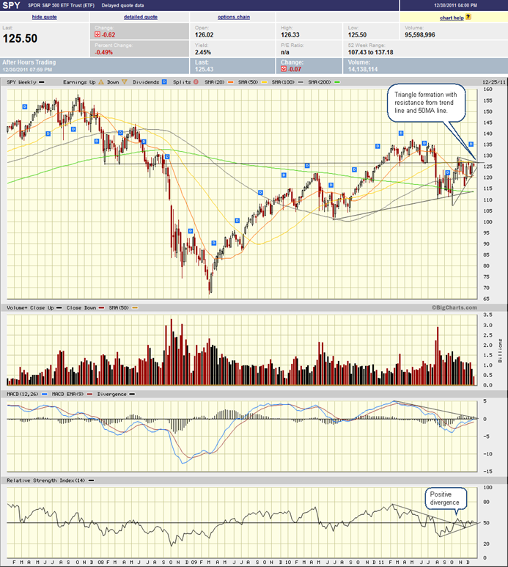Click the SMA(200) green legend swatch
This screenshot has width=508, height=567.
336,82
